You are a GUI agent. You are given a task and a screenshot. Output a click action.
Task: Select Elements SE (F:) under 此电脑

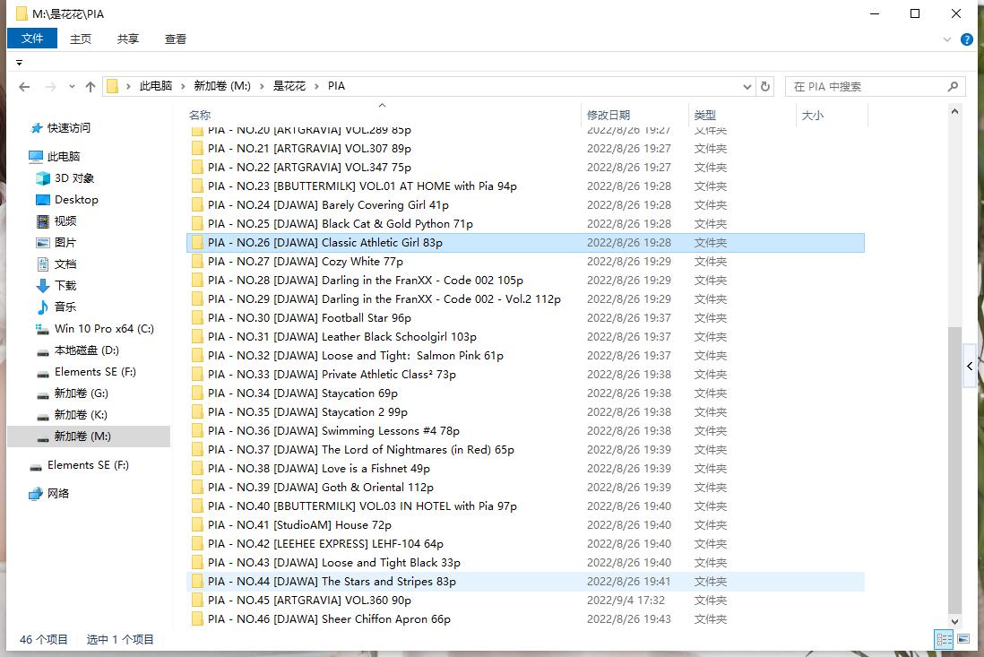95,371
